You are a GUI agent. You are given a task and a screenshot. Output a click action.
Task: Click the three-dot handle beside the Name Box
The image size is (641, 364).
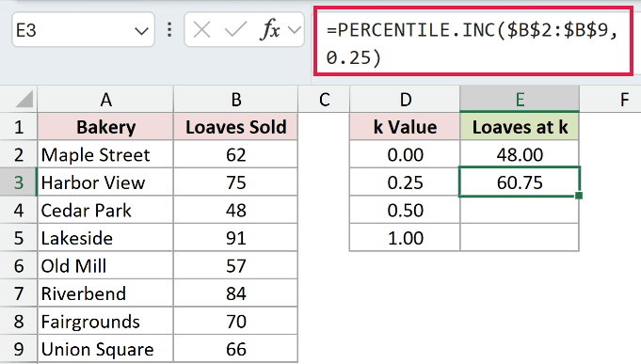[x=169, y=30]
